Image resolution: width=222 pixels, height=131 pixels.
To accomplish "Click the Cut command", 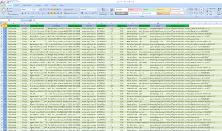I will (x=9, y=8).
